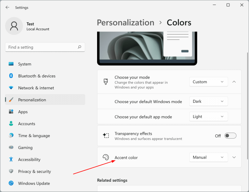
Task: Open Apps settings category
Action: [x=45, y=112]
